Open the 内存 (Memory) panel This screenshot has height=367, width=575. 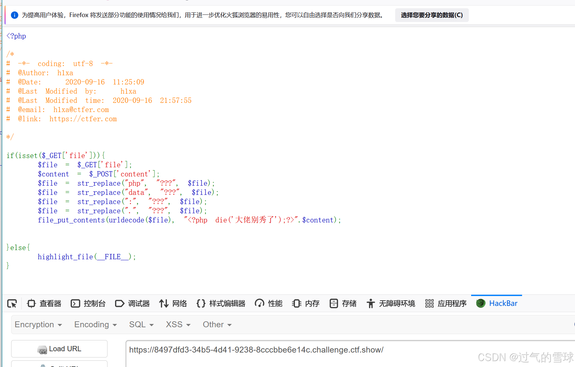pos(306,303)
